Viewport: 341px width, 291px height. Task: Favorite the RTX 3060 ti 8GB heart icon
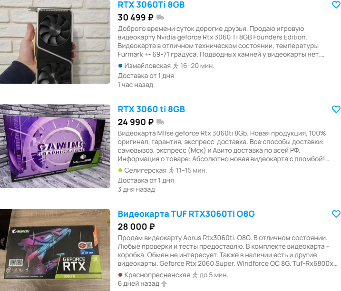click(336, 109)
